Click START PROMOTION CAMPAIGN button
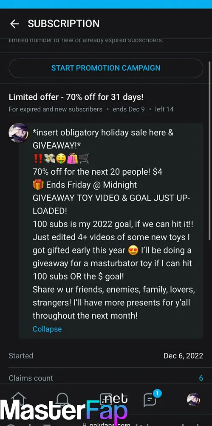 [x=106, y=68]
